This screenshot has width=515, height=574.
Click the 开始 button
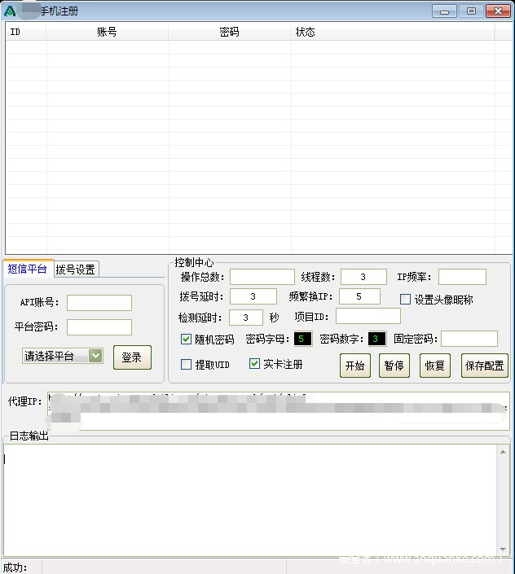click(354, 366)
